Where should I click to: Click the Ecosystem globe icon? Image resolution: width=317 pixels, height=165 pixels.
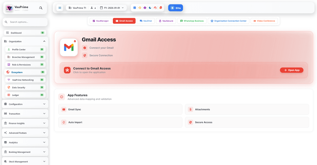(8, 72)
